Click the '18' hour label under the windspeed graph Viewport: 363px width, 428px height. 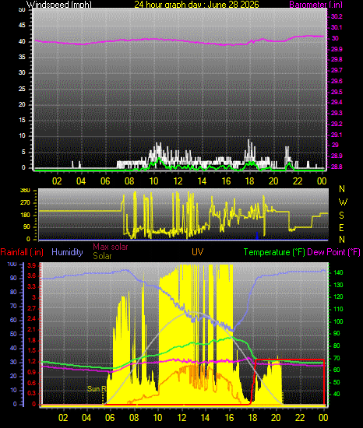click(x=250, y=181)
